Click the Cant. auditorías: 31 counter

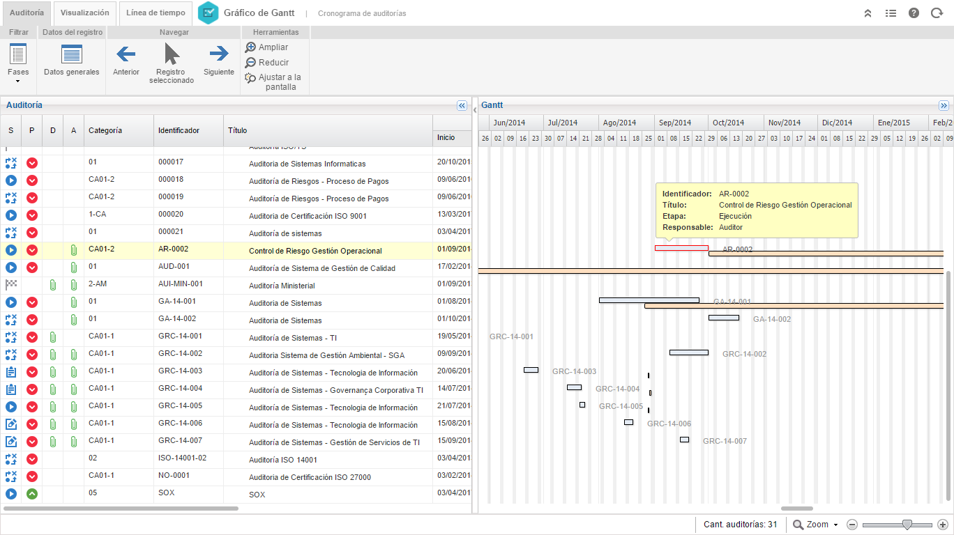[x=741, y=525]
